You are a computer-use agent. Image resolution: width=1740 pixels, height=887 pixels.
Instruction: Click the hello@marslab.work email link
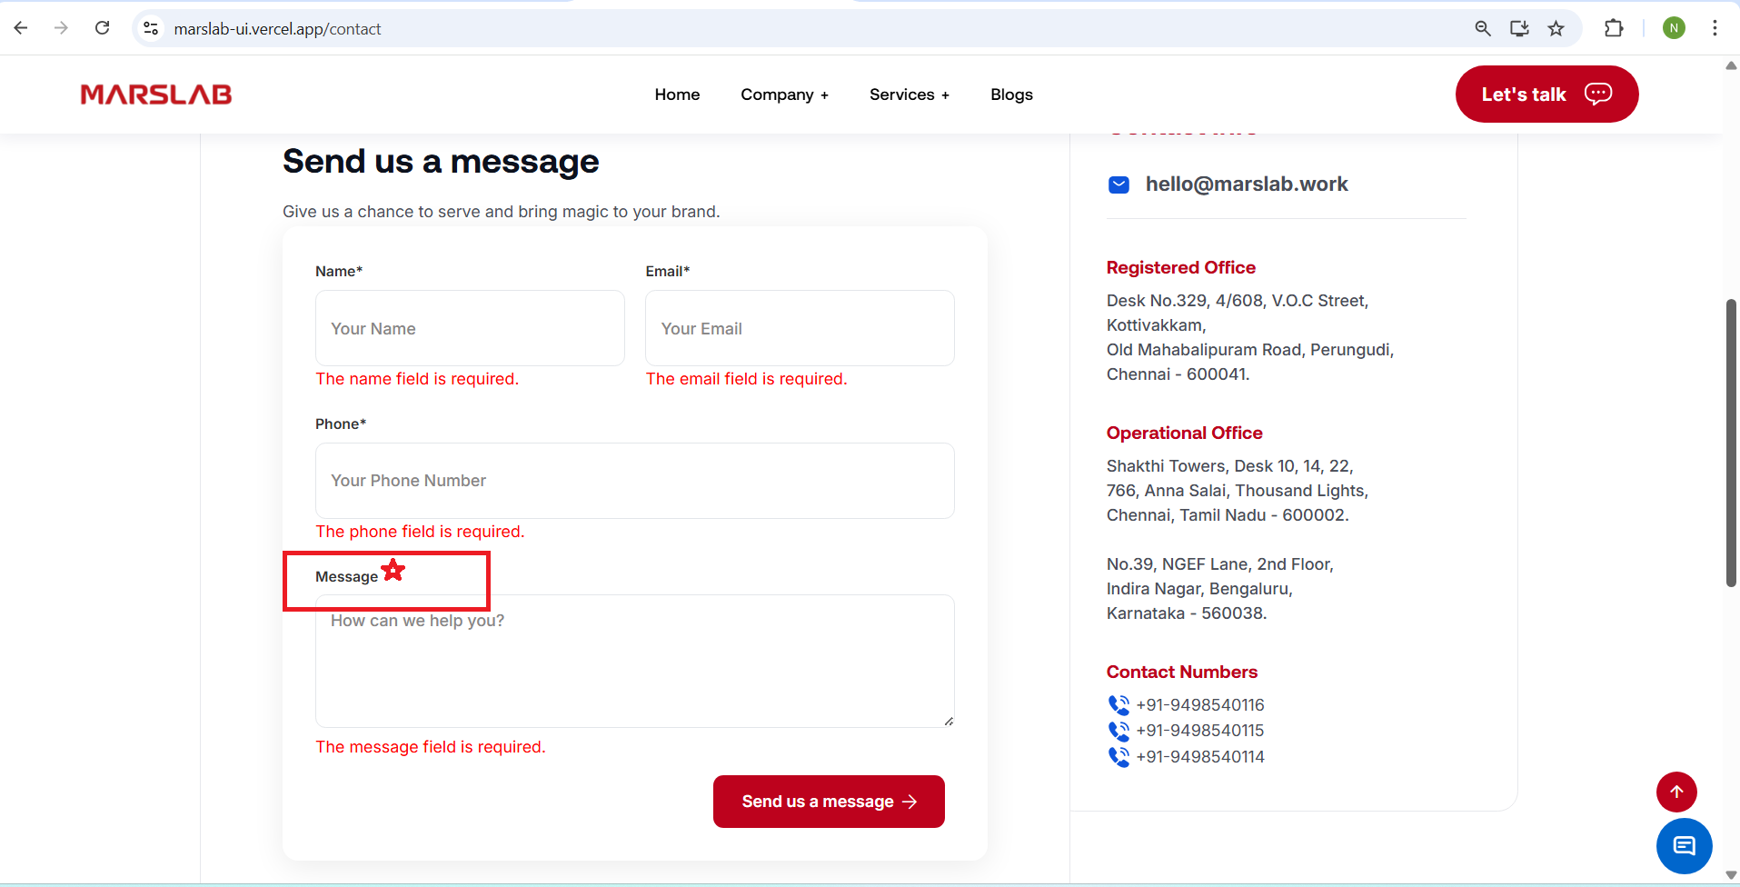tap(1246, 184)
